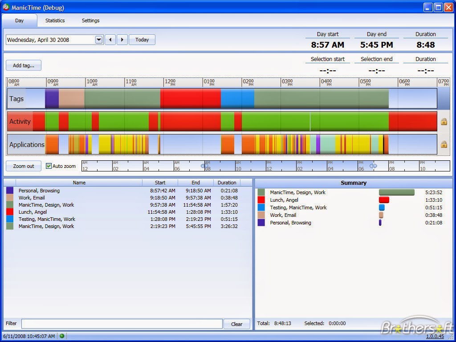Open the date picker dropdown arrow
456x342 pixels.
click(99, 40)
